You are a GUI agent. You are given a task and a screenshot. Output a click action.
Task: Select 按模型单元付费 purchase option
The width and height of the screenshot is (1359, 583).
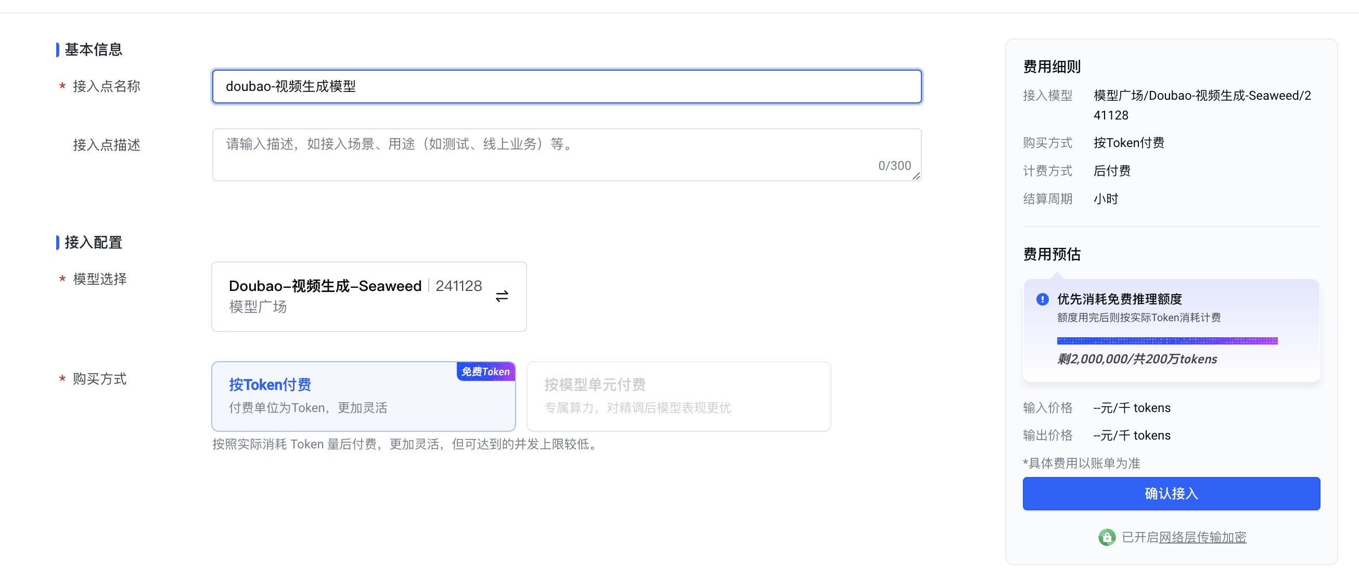pyautogui.click(x=678, y=396)
